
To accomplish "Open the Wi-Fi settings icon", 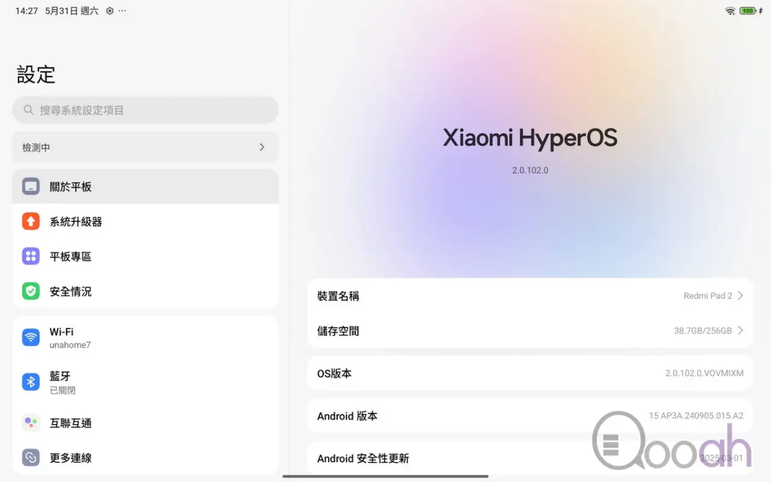I will point(31,337).
